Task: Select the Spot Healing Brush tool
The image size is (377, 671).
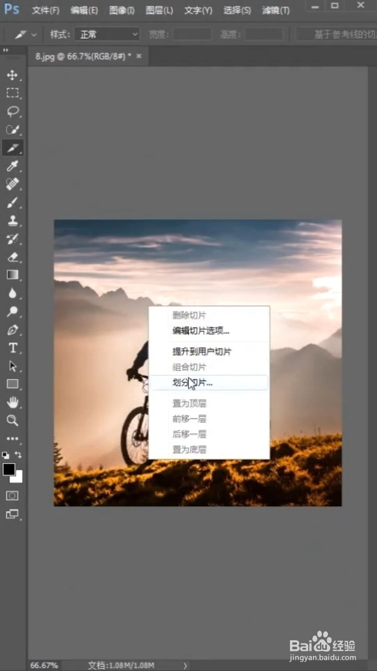Action: [12, 184]
